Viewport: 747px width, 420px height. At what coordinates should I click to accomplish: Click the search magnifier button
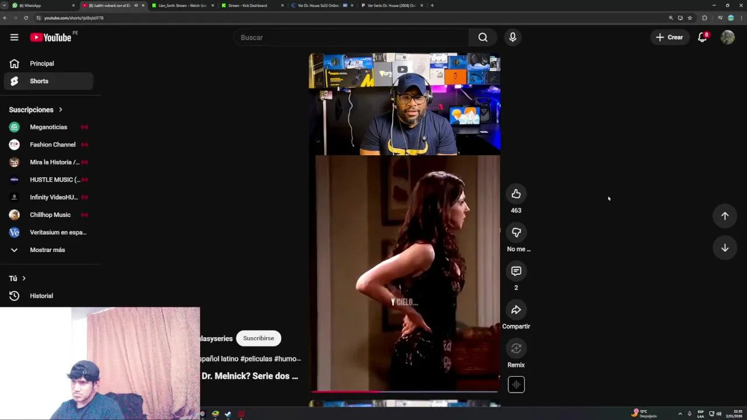483,37
